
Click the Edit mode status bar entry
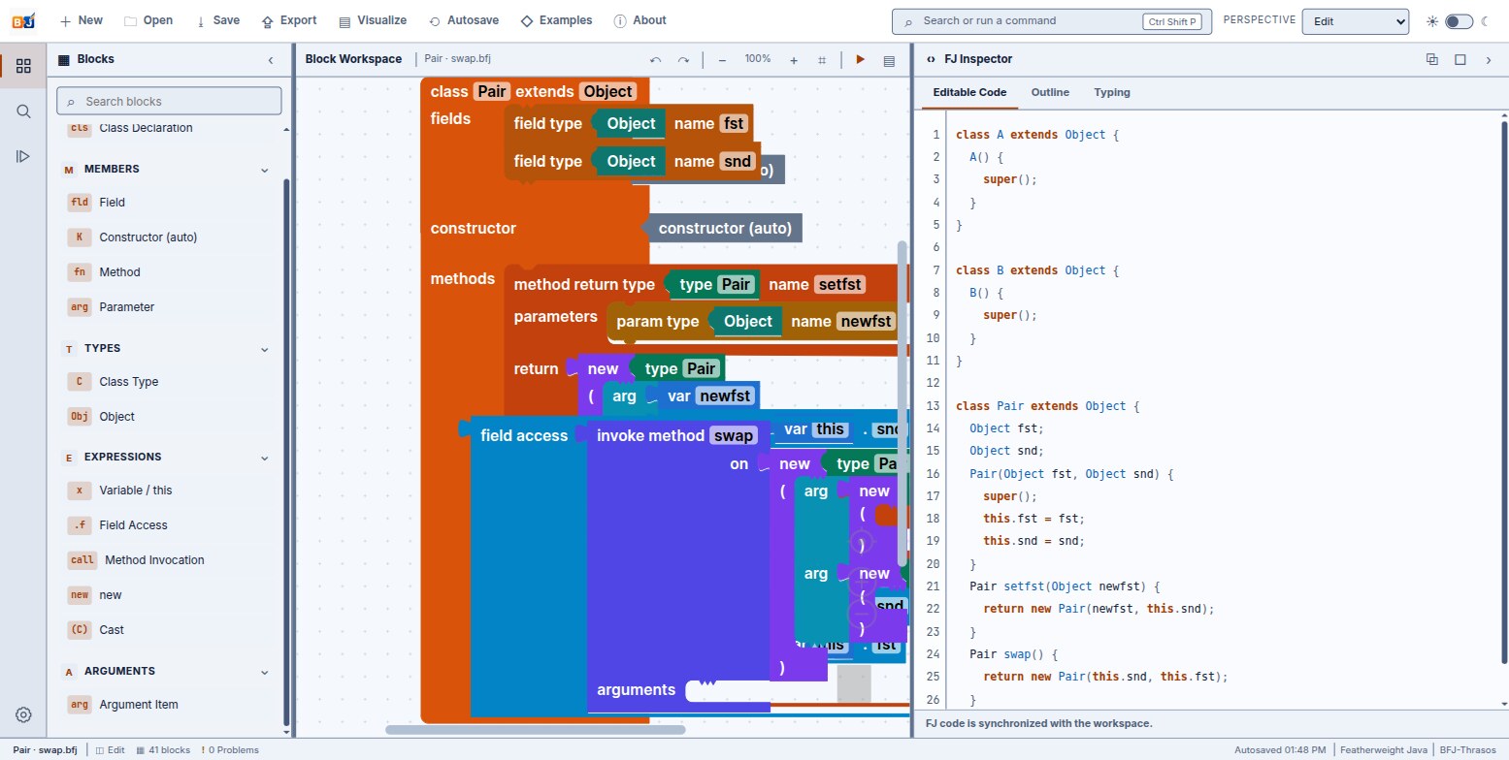click(111, 750)
